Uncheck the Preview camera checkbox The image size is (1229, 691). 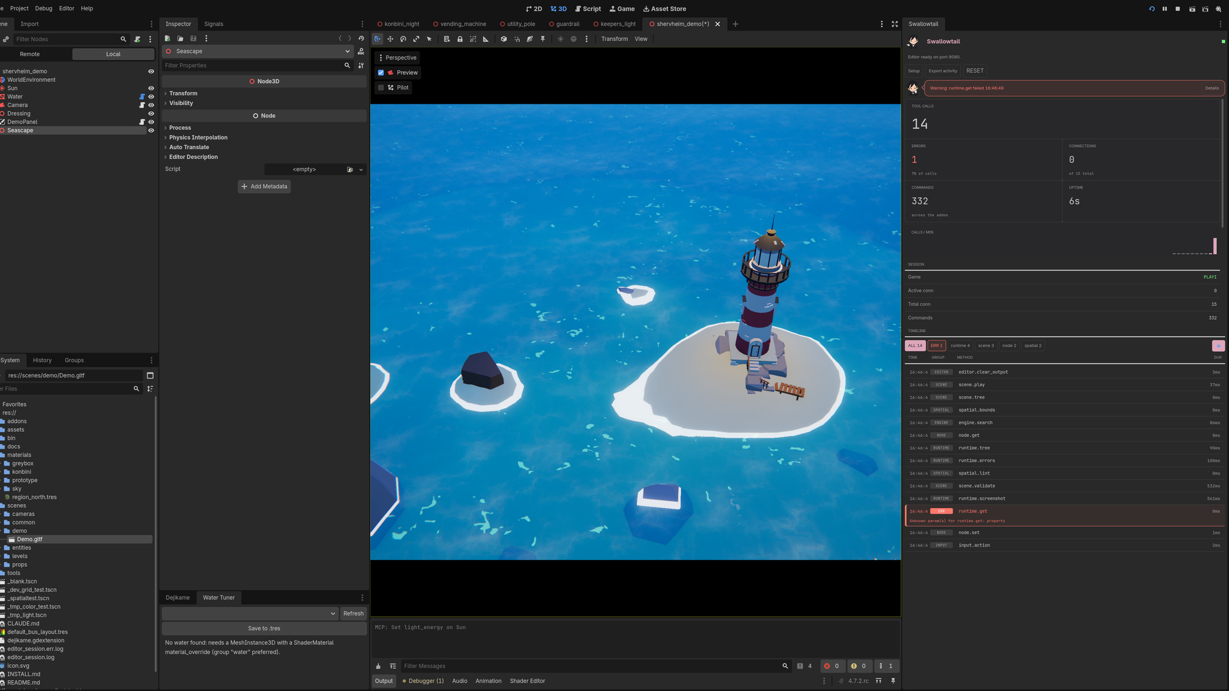(x=381, y=73)
